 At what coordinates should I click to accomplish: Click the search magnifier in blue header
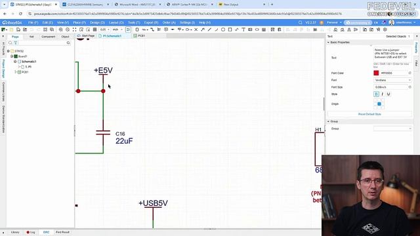tap(301, 22)
